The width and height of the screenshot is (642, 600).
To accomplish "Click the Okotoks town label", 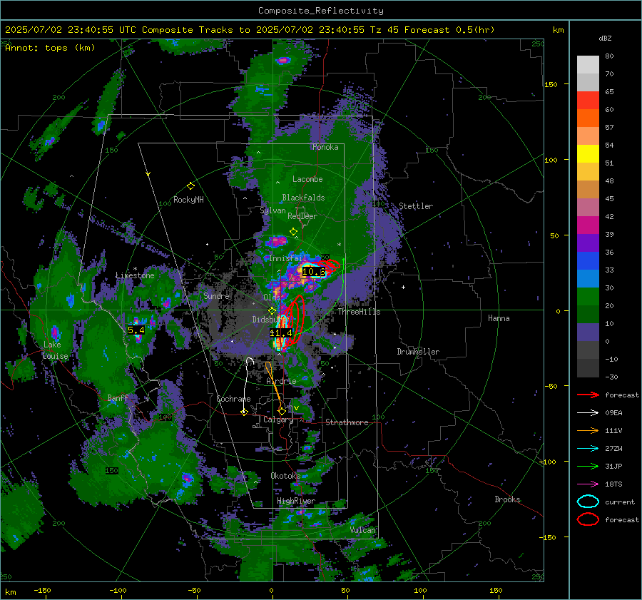I will [285, 475].
